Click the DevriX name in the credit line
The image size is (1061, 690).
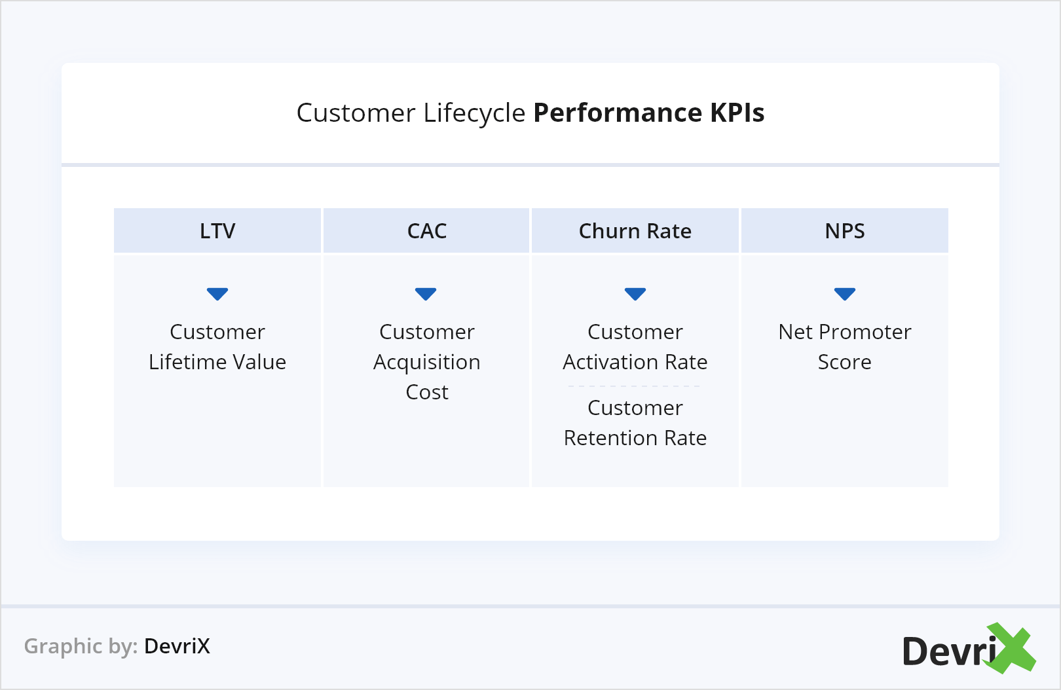pyautogui.click(x=177, y=646)
